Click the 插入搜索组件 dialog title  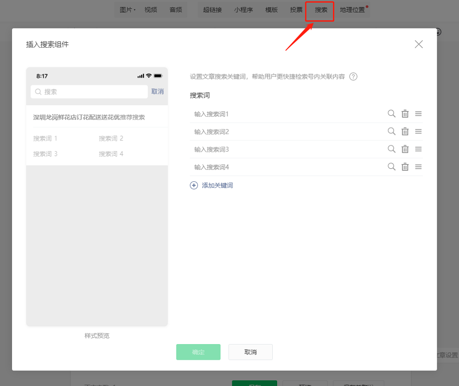pos(47,44)
